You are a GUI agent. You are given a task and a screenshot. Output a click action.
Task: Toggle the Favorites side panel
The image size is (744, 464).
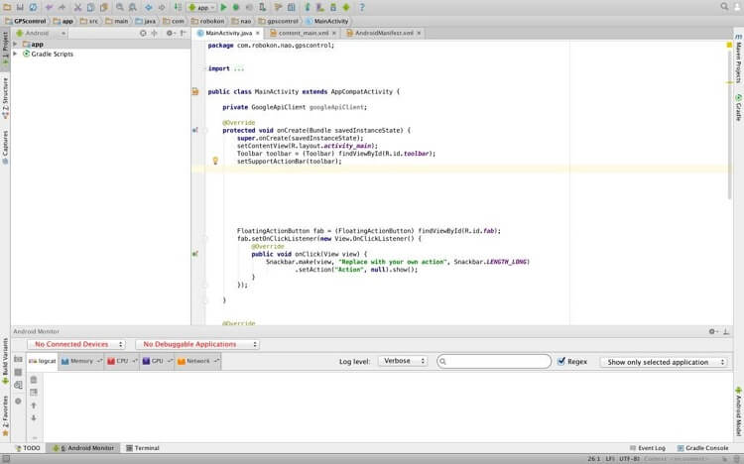pyautogui.click(x=5, y=415)
